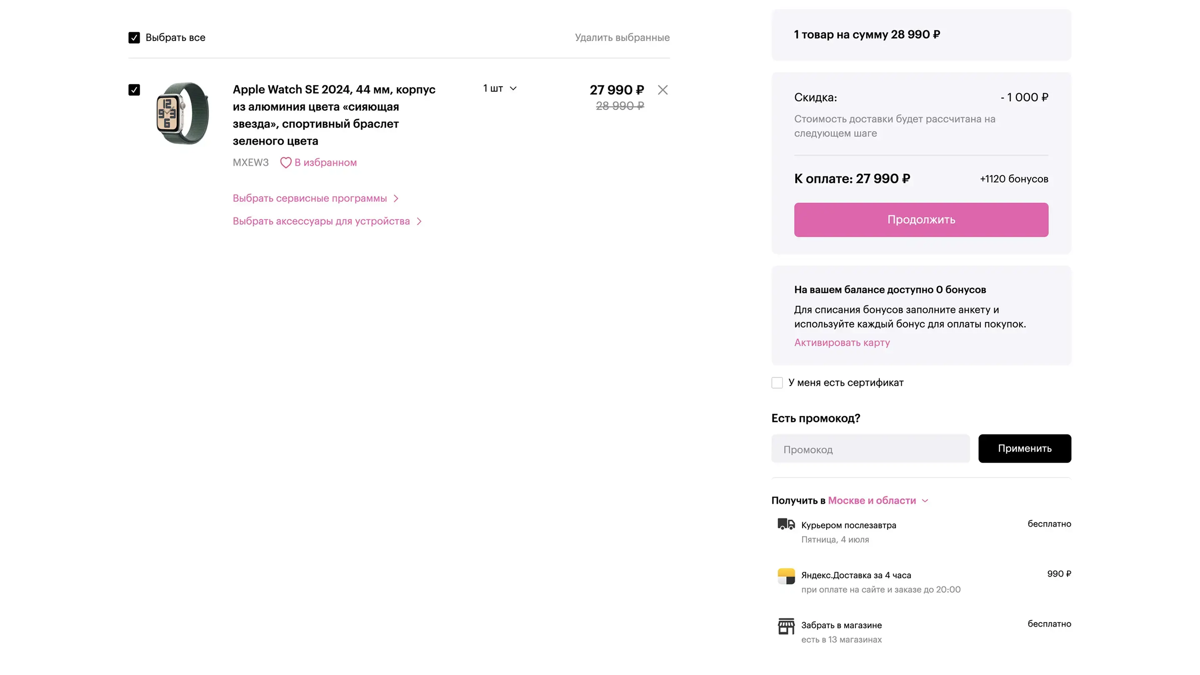Viewport: 1200px width, 675px height.
Task: Click the black 'Применить' button
Action: (x=1025, y=449)
